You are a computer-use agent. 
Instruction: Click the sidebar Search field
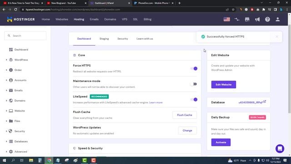coord(25,36)
